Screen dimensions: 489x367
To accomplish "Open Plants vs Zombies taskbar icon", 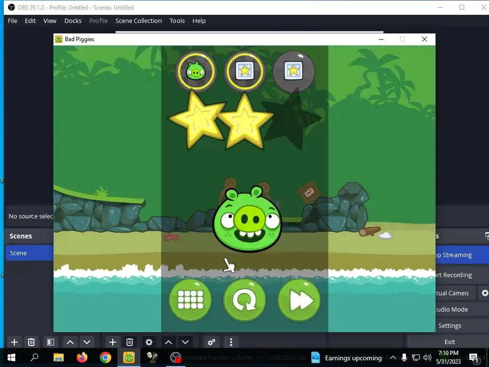I will pos(152,357).
